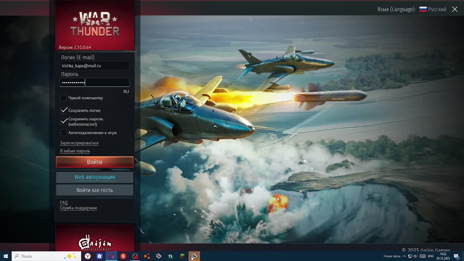Click the colorful sparkle icon in search box
464x261 pixels.
tap(71, 256)
